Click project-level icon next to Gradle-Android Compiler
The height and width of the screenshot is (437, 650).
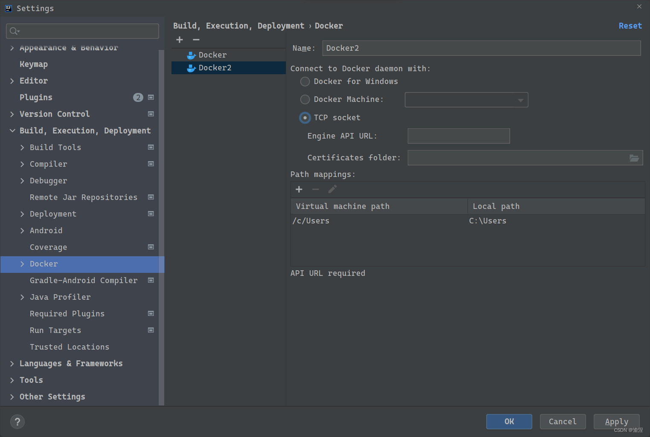151,280
